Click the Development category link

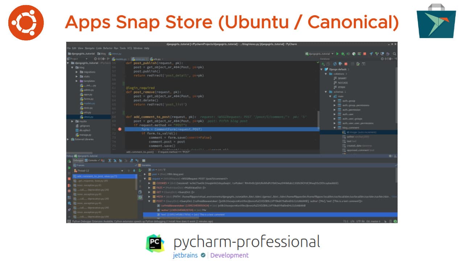pos(229,255)
